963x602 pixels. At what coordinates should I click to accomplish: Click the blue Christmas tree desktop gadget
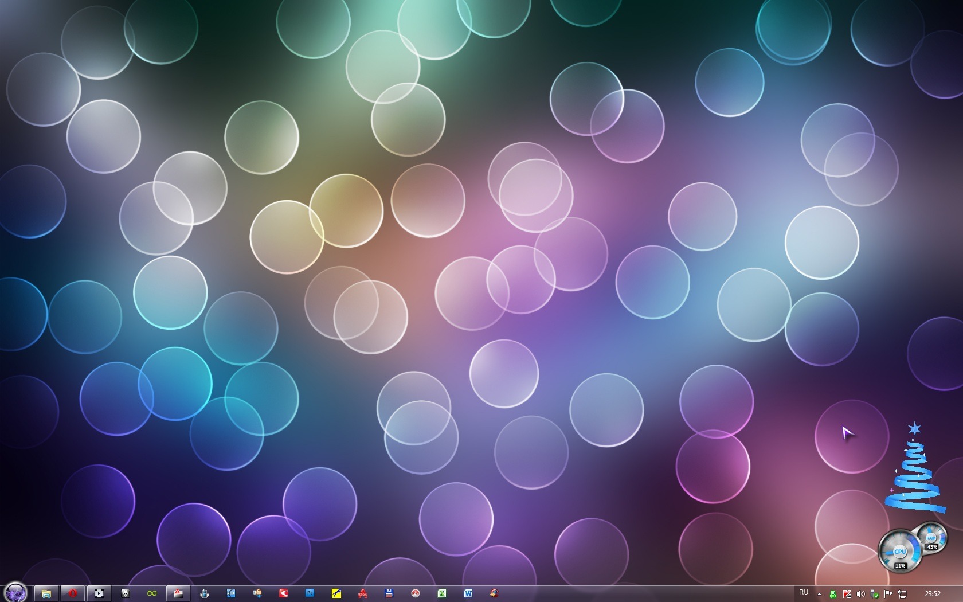coord(915,467)
